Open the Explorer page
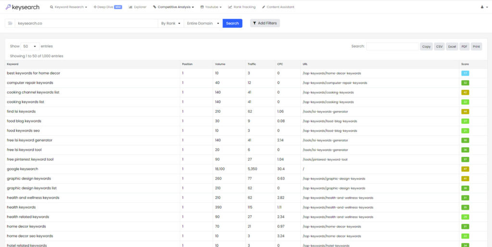The width and height of the screenshot is (492, 247). [137, 7]
